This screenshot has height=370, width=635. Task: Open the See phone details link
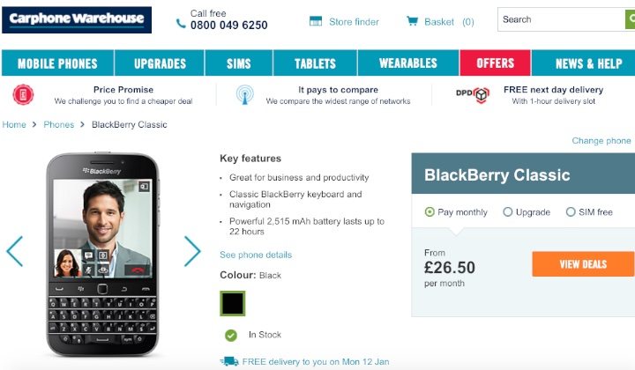coord(256,255)
